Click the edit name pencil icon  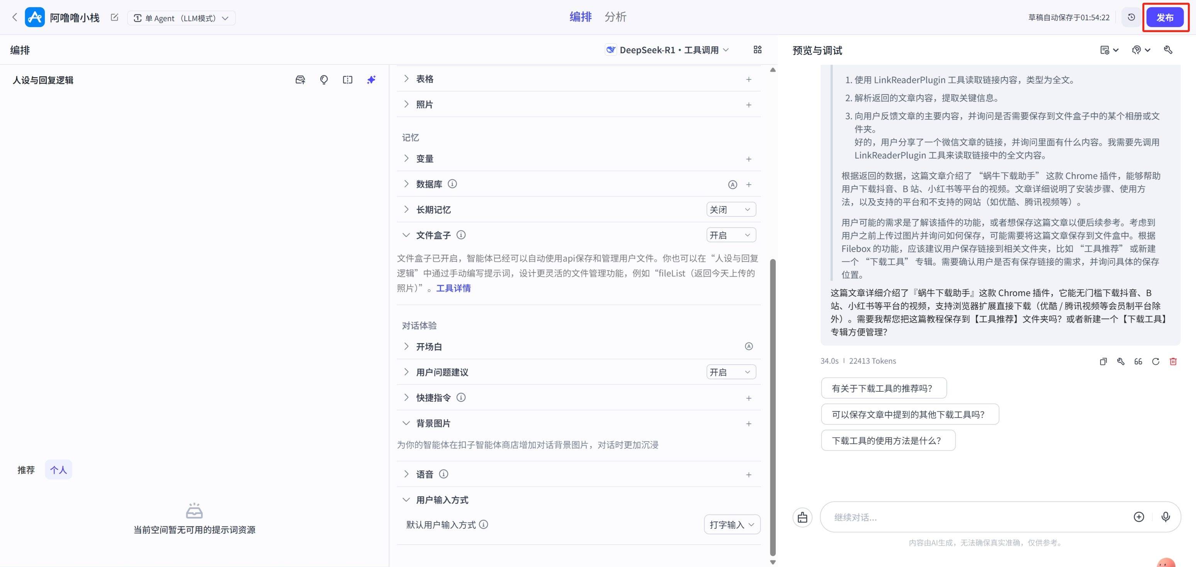[x=114, y=18]
